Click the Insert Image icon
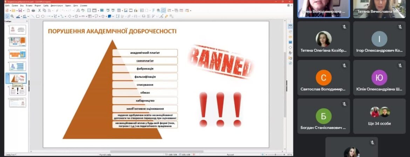This screenshot has height=157, width=410. (126, 10)
